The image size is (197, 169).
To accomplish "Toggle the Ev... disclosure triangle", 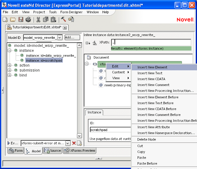I will point(9,143).
